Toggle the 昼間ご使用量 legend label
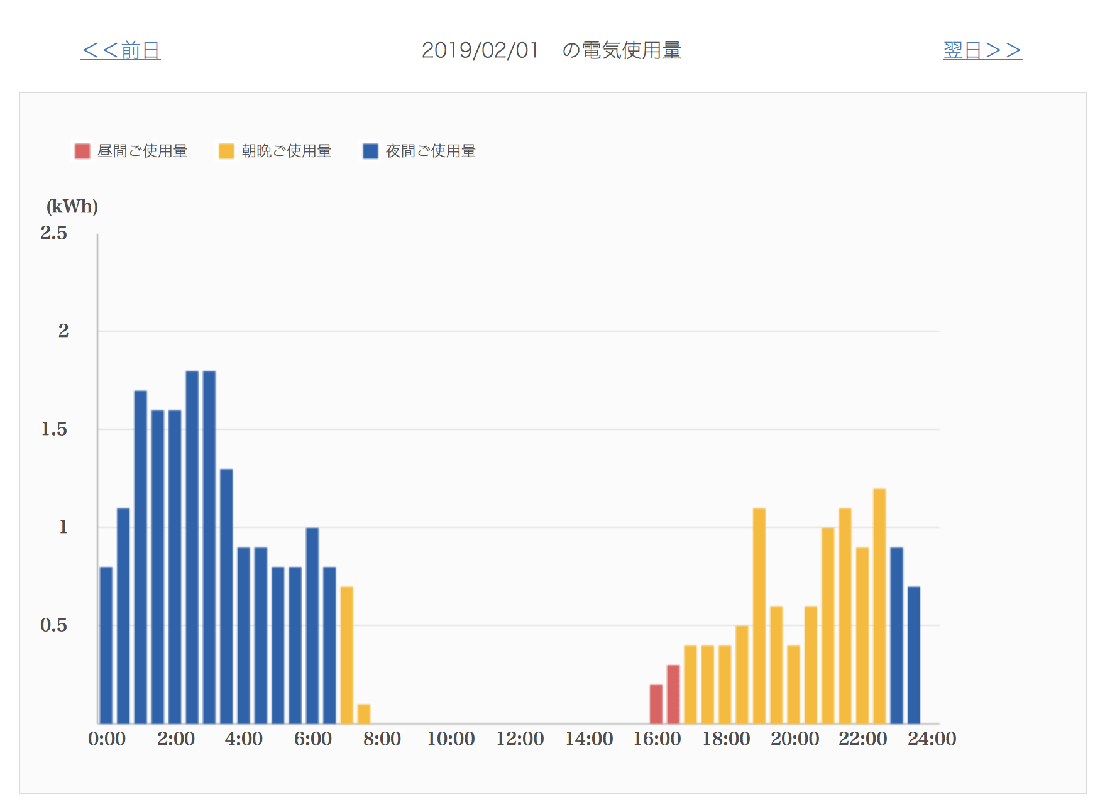 143,151
